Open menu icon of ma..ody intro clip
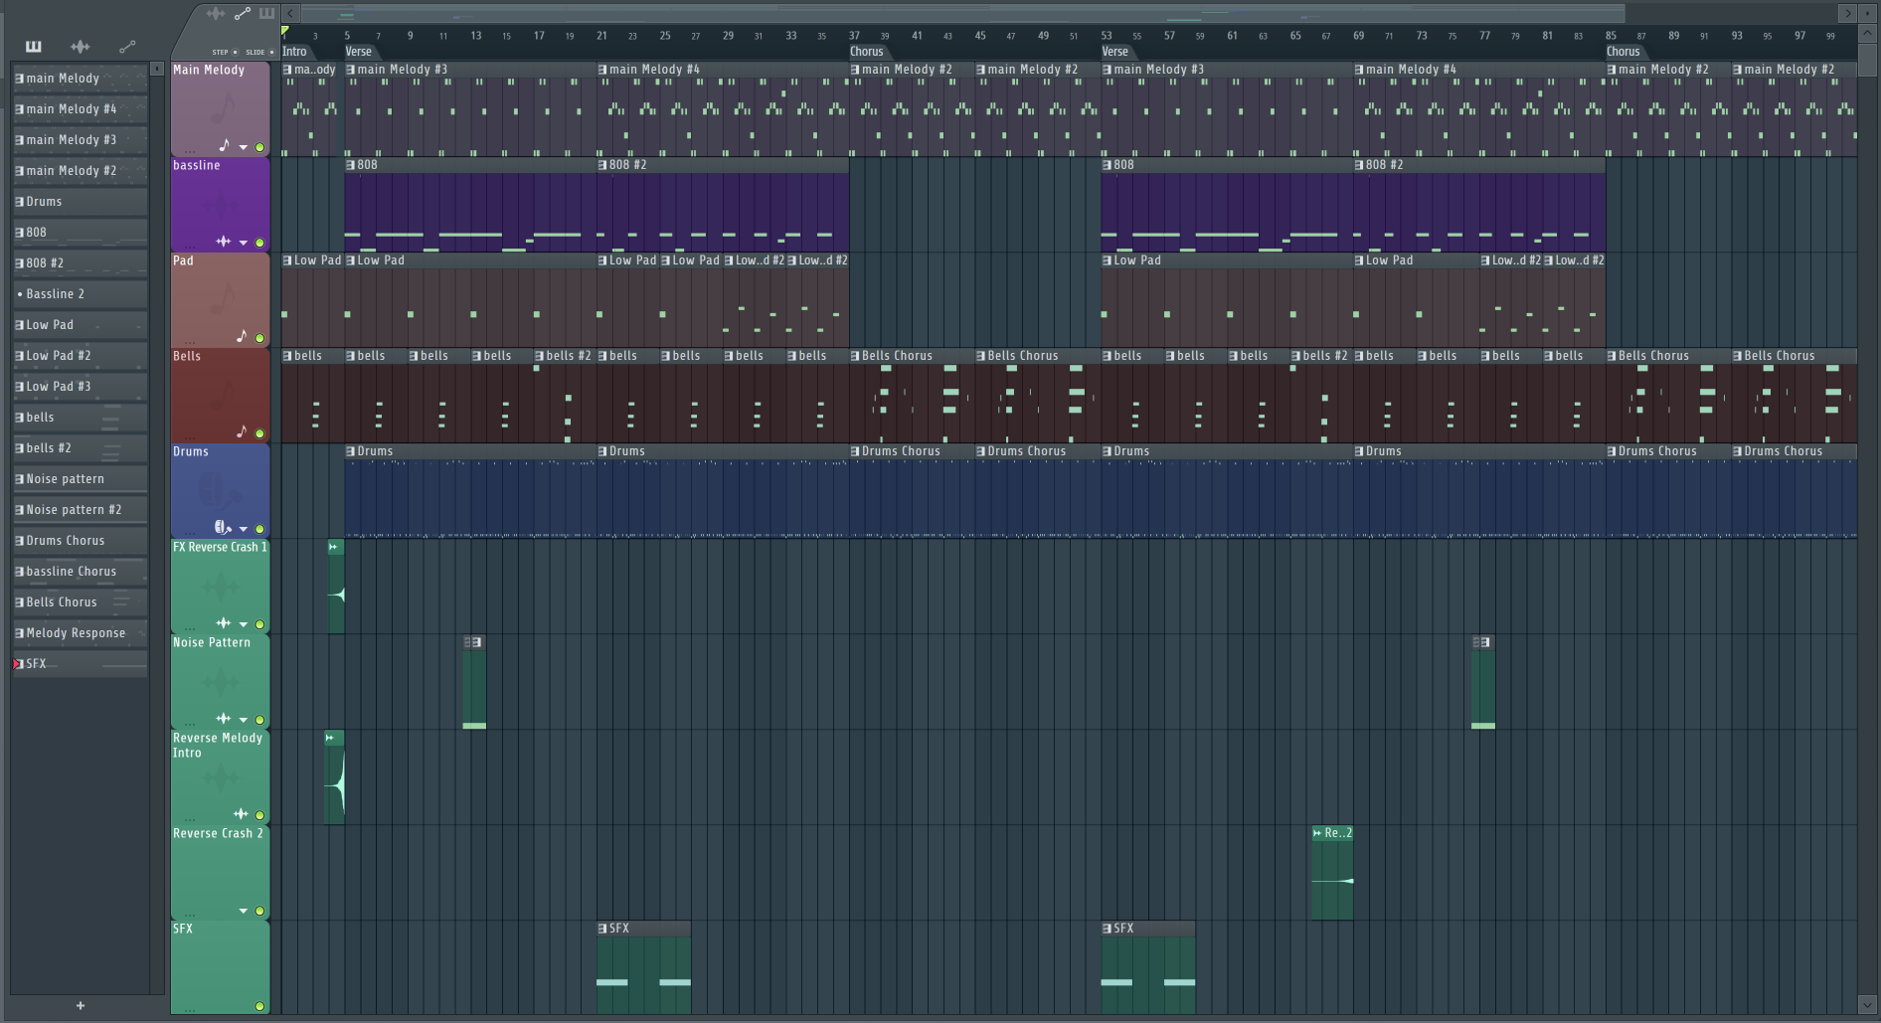 coord(287,70)
